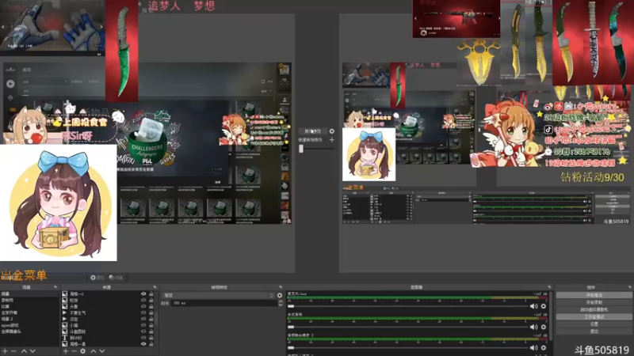Click studio mode 转场特效 transition button

click(312, 131)
